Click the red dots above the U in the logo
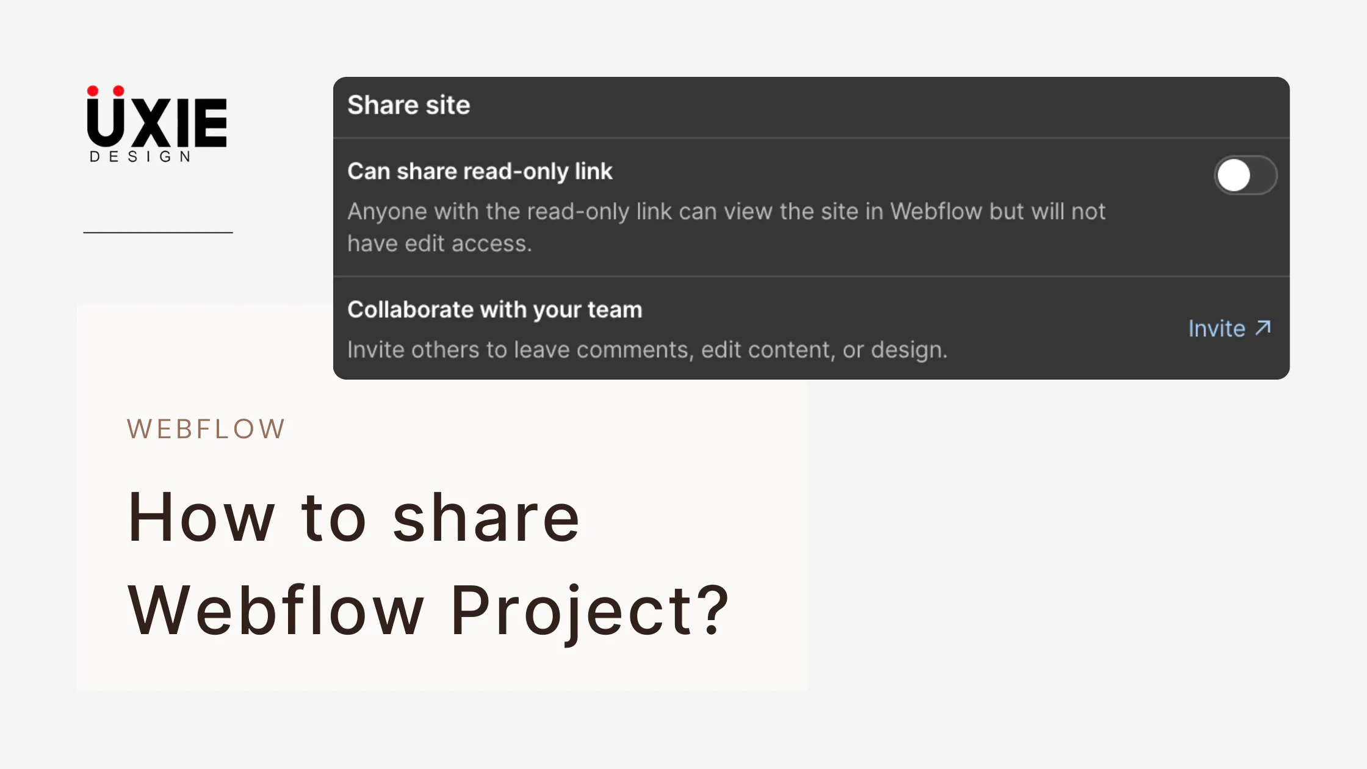The image size is (1367, 769). (x=106, y=91)
